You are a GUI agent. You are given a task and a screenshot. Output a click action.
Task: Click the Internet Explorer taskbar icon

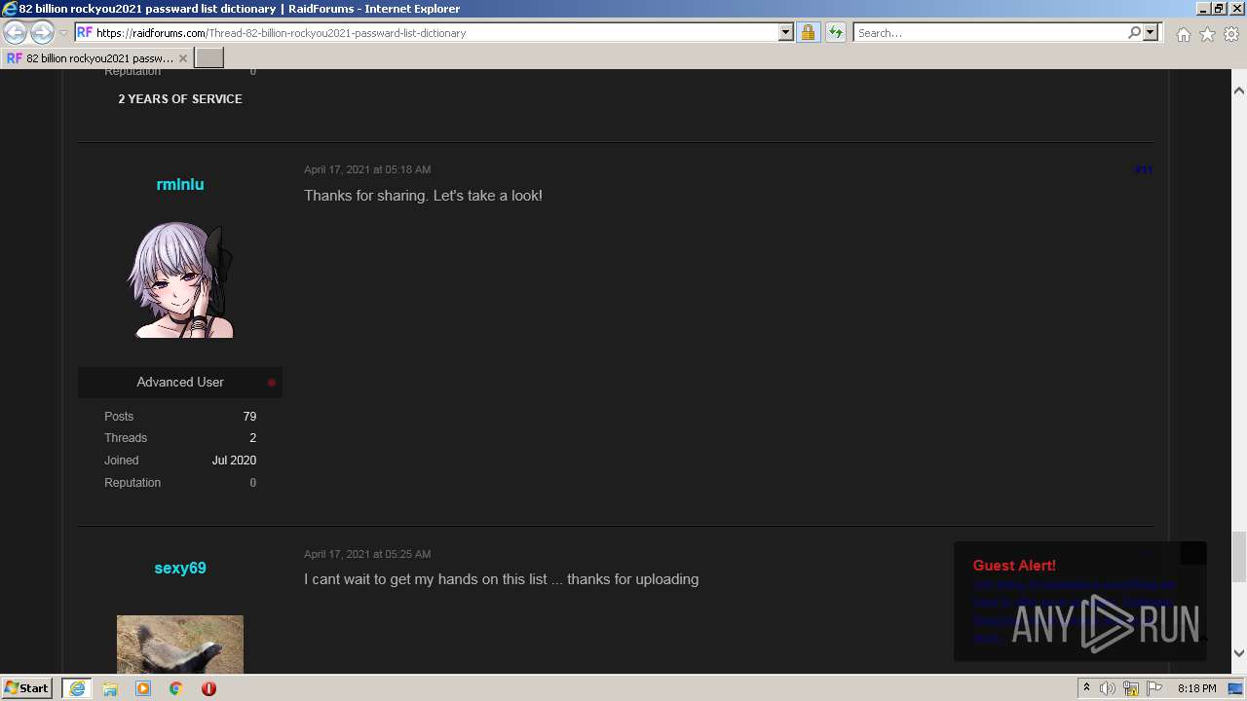(77, 688)
